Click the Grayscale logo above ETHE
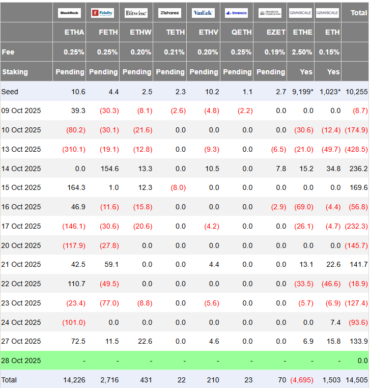Screen dimensions: 370x388 300,13
